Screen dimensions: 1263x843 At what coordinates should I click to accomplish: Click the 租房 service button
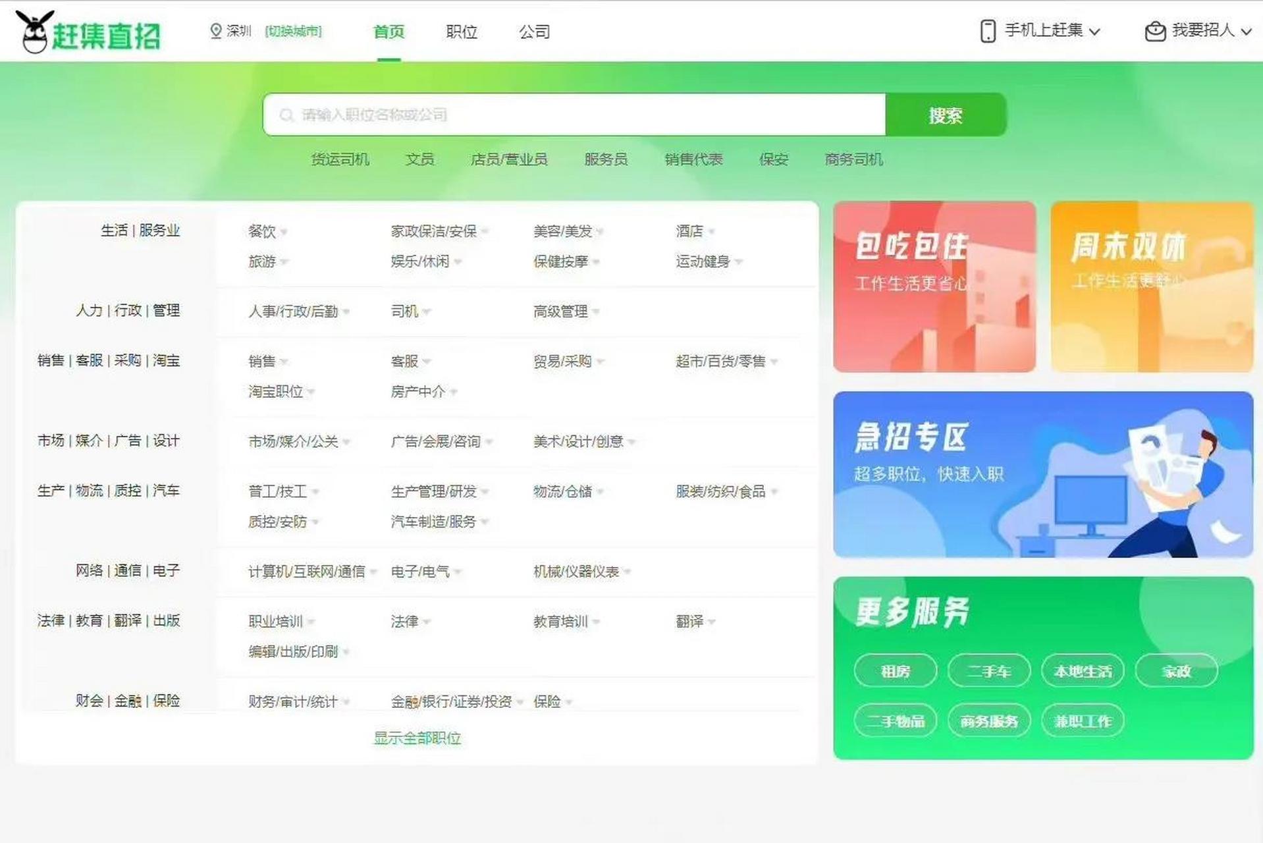[x=895, y=671]
